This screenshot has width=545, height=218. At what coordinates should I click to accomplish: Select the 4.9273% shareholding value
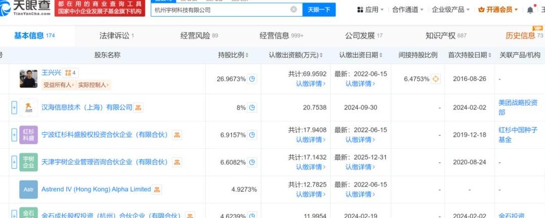(244, 190)
